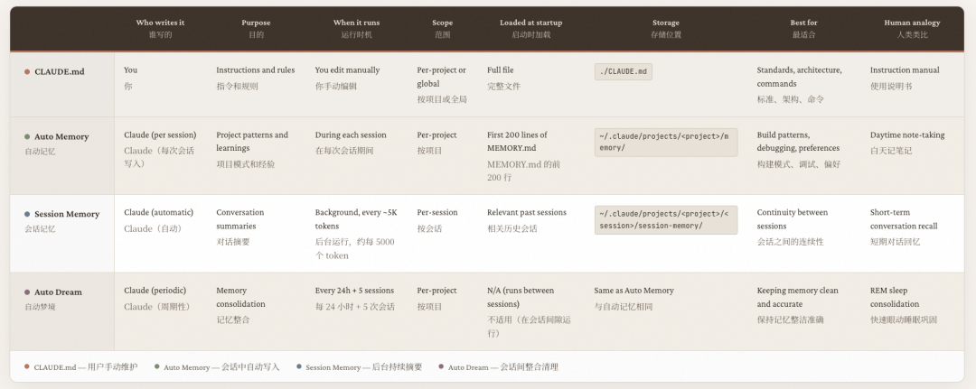Click the green dot beside the Auto Memory row label
The height and width of the screenshot is (389, 976).
click(x=27, y=137)
